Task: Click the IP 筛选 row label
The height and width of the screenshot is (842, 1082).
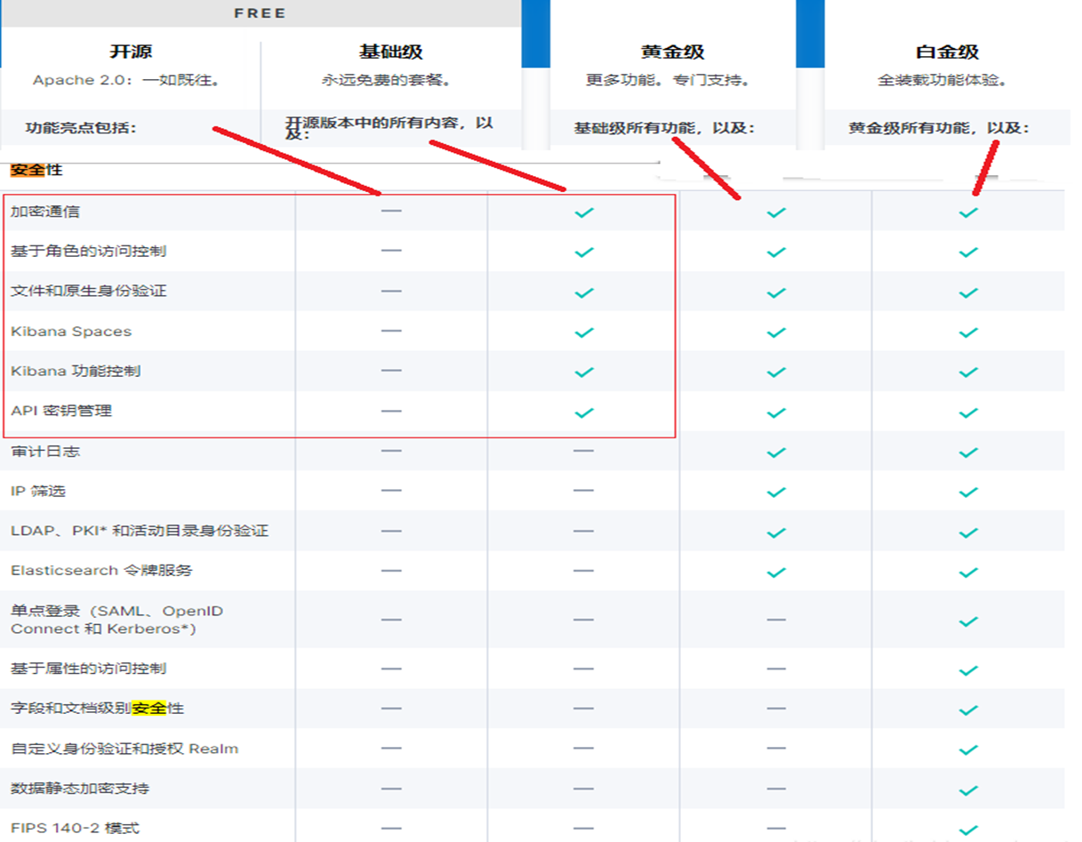Action: click(38, 491)
